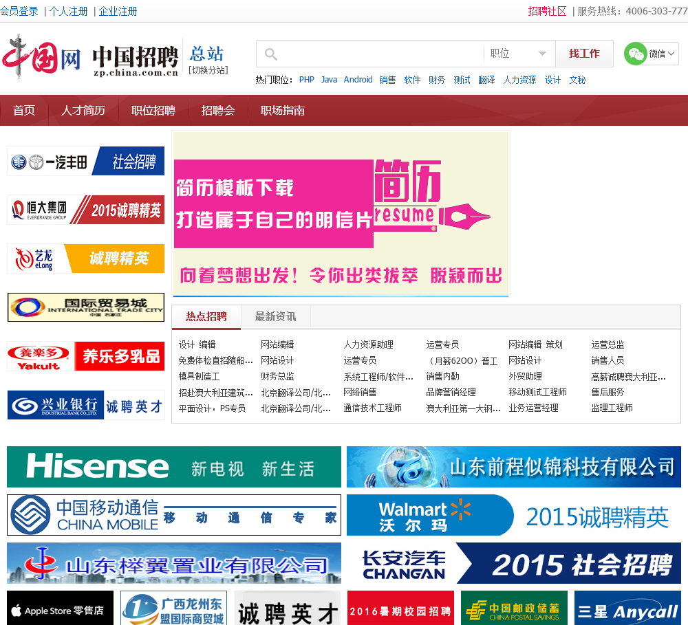Open 恒大集团 2015诚聘精英 banner

click(x=86, y=210)
